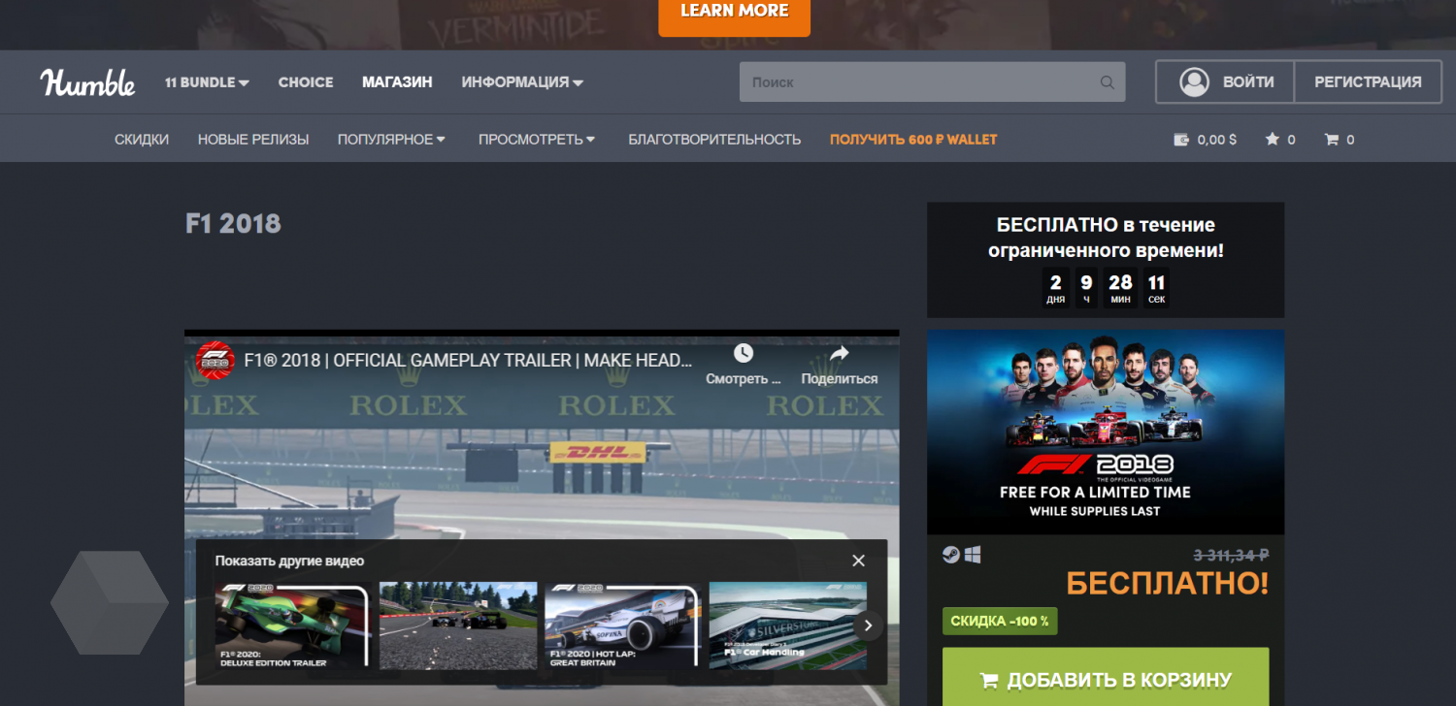Image resolution: width=1456 pixels, height=706 pixels.
Task: Expand the Информация dropdown menu
Action: point(522,82)
